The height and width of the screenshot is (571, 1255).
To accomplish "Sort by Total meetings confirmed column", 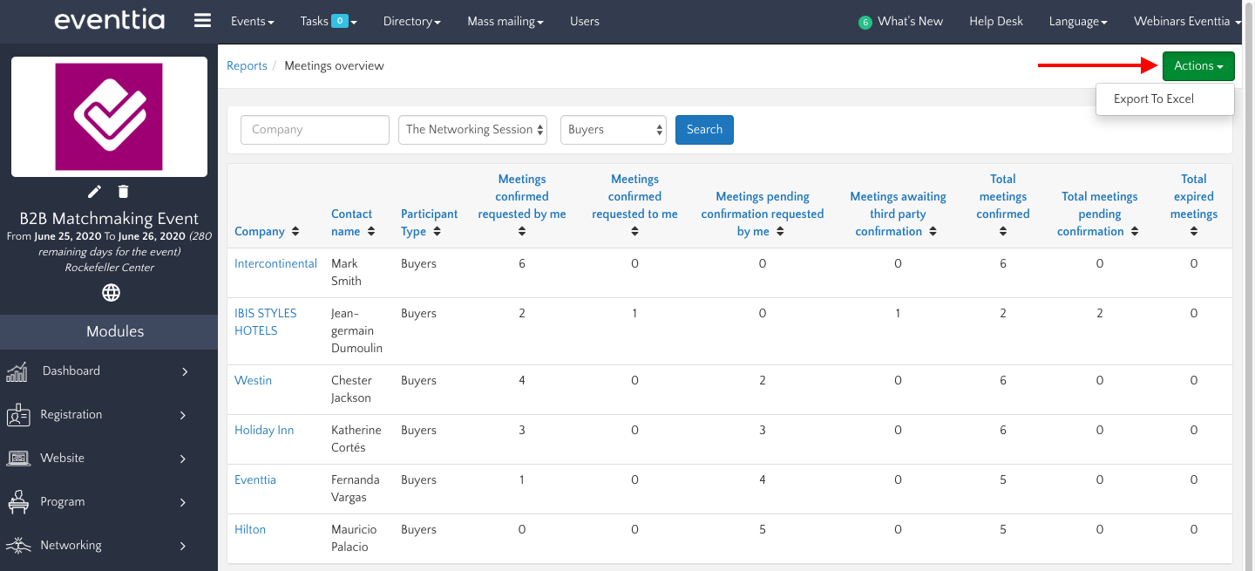I will pos(1003,232).
